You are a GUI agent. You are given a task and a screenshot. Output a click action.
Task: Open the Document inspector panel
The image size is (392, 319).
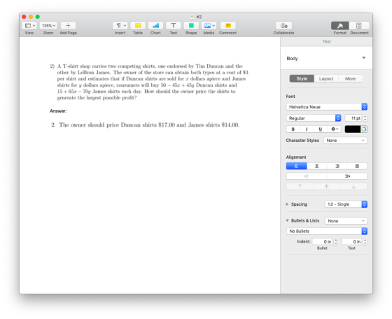coord(359,25)
